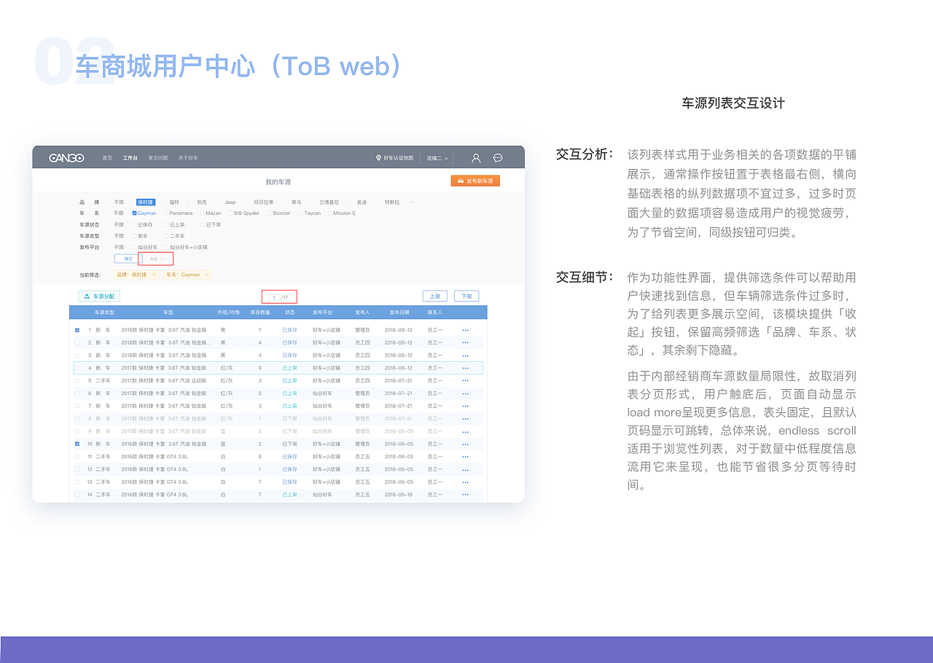The image size is (933, 663).
Task: Open more actions for row 8
Action: pos(465,418)
